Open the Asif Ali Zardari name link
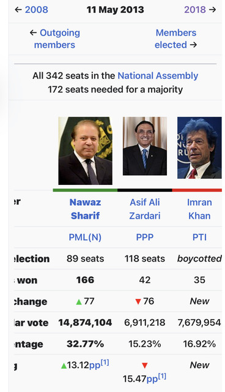This screenshot has width=225, height=392. coord(145,209)
